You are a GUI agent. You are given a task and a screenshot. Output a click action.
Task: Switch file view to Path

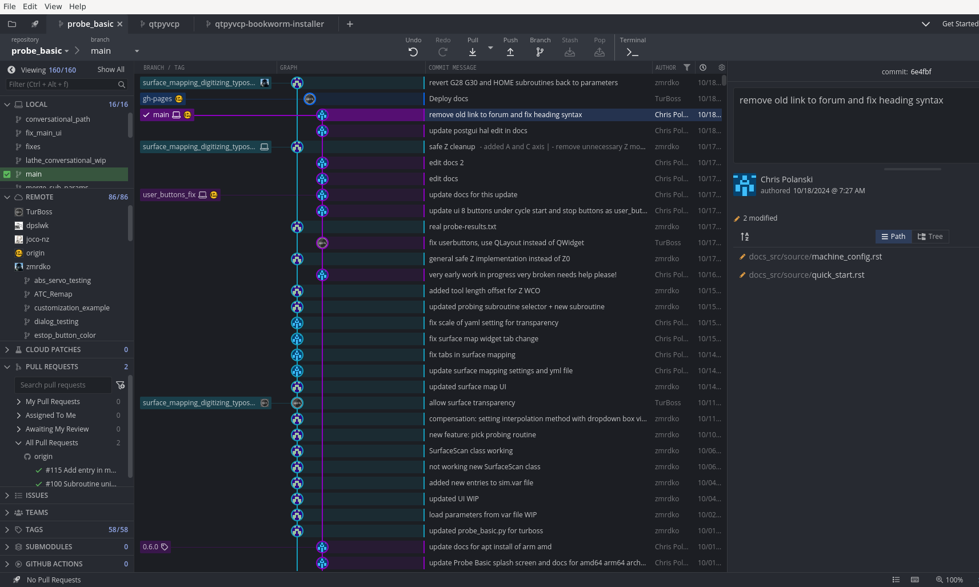(x=893, y=237)
